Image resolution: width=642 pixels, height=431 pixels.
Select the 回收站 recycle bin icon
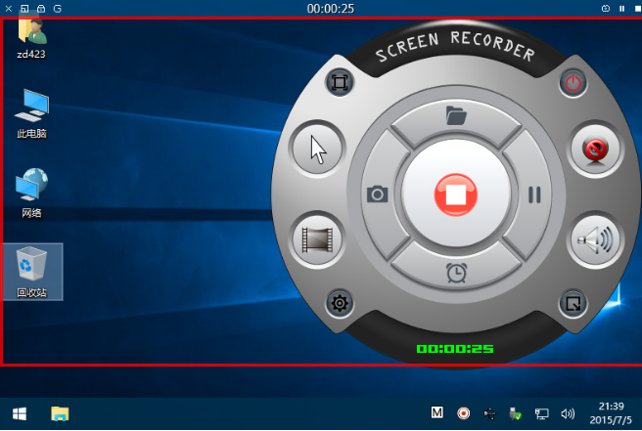[x=32, y=272]
